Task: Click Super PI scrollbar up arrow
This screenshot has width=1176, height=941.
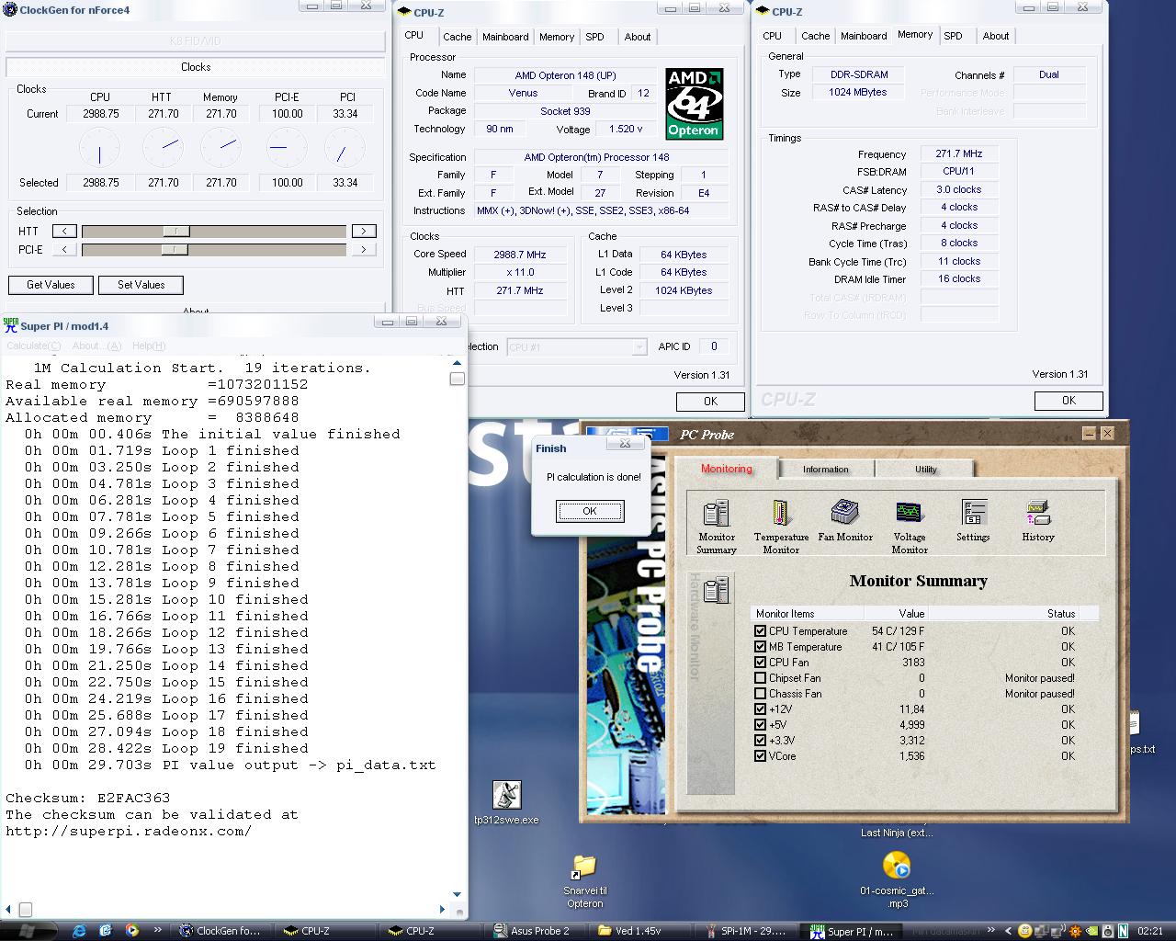Action: pos(457,362)
